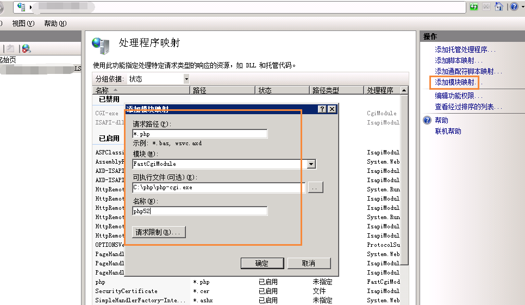Image resolution: width=525 pixels, height=305 pixels.
Task: Browse executable with the ... button
Action: click(x=316, y=188)
